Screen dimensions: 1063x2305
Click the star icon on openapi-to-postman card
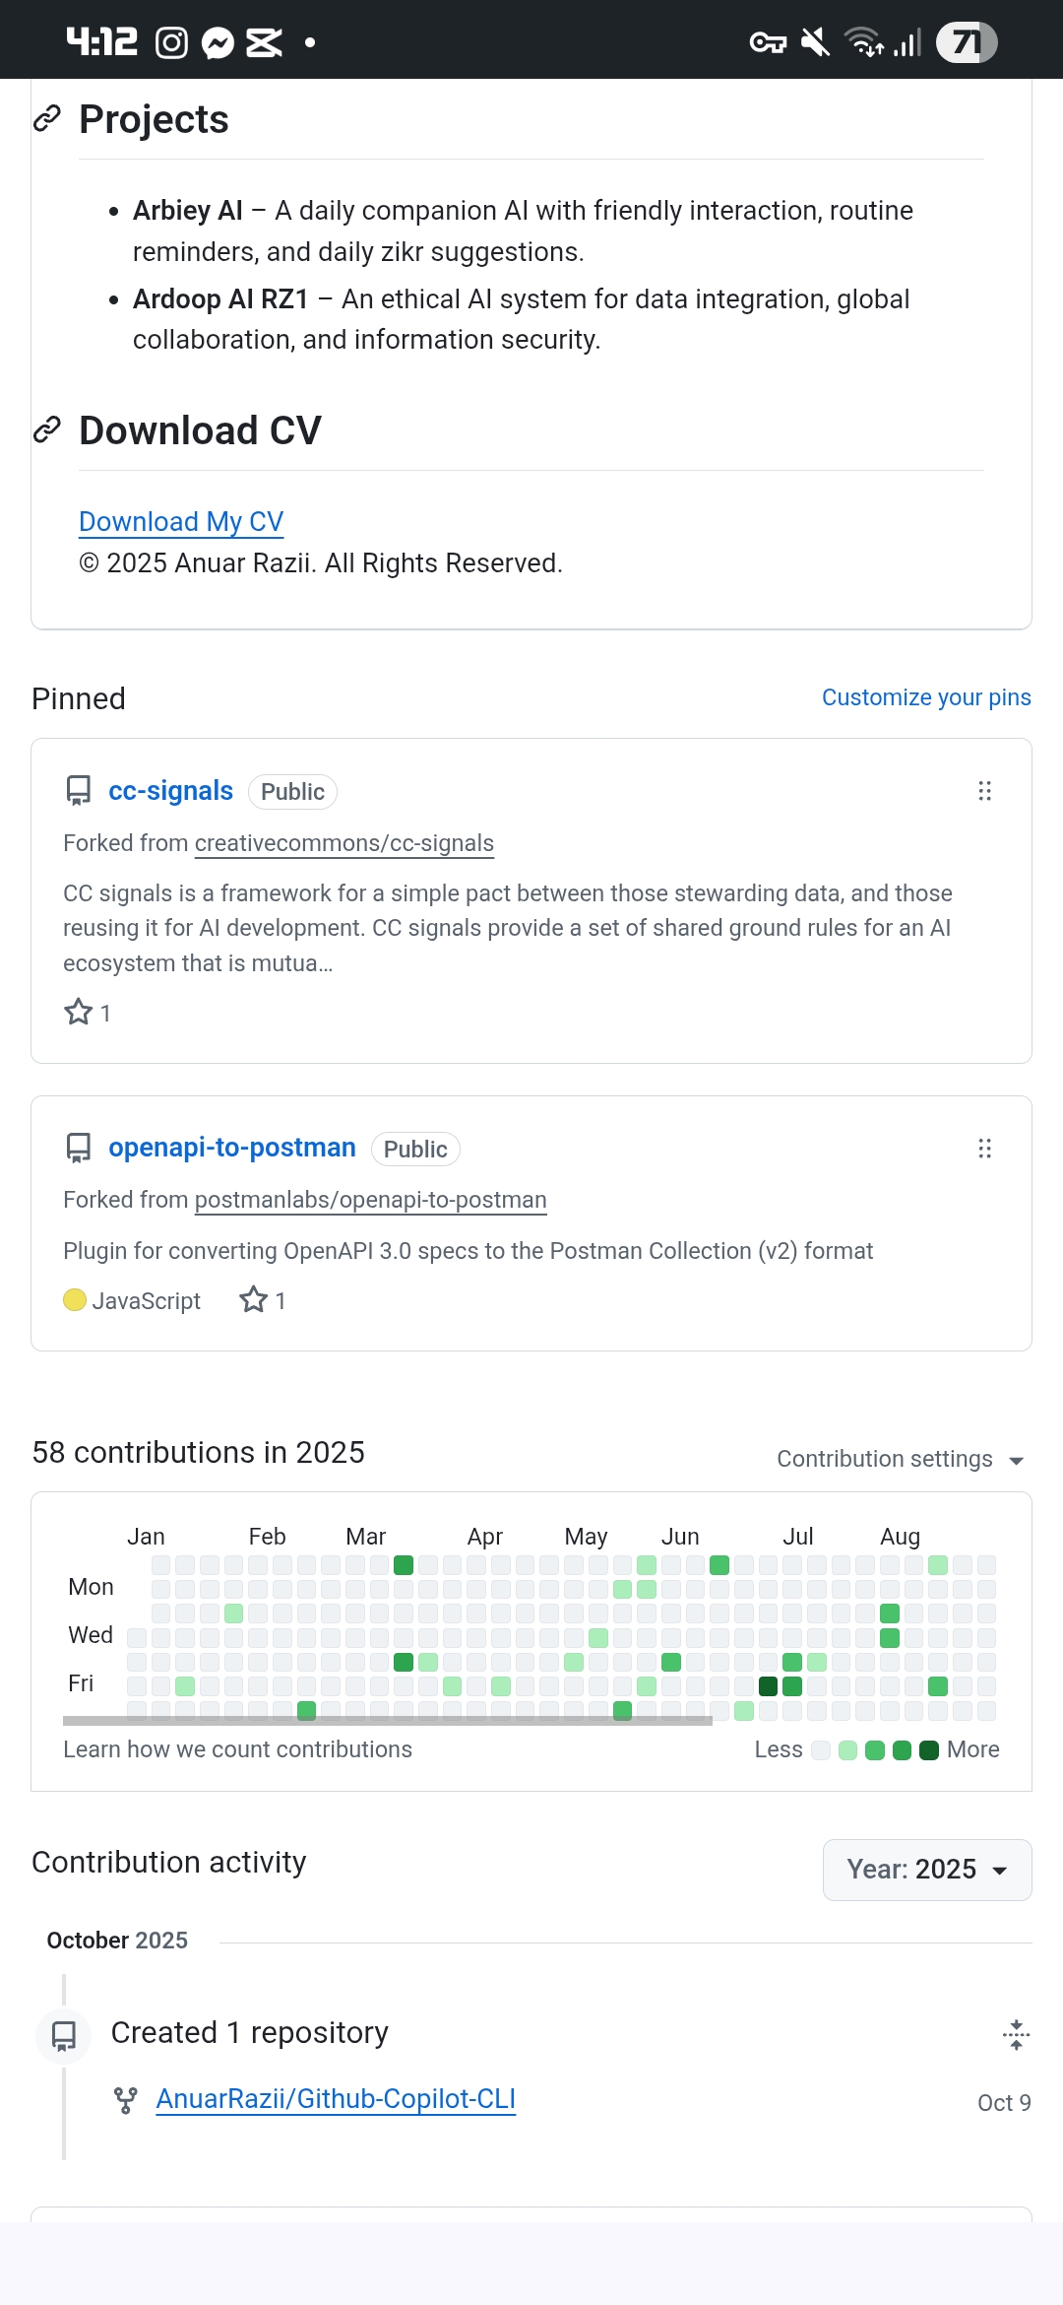254,1300
